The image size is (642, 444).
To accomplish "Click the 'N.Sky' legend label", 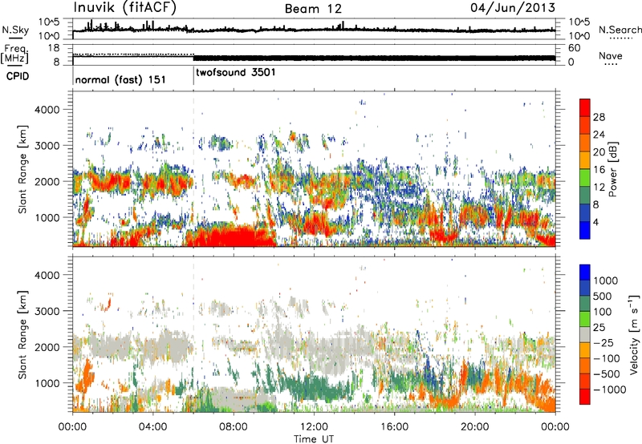I will (15, 30).
